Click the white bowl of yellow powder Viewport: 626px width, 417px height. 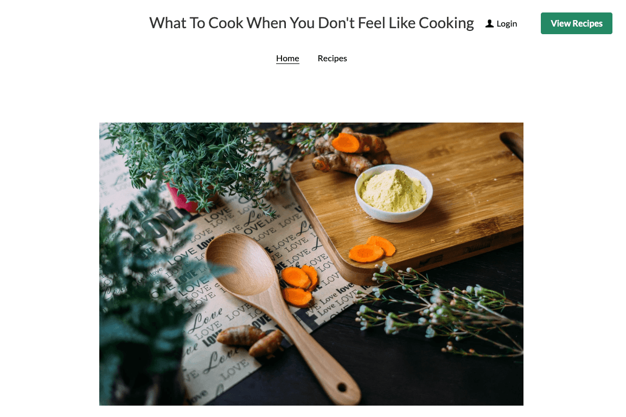(x=394, y=193)
